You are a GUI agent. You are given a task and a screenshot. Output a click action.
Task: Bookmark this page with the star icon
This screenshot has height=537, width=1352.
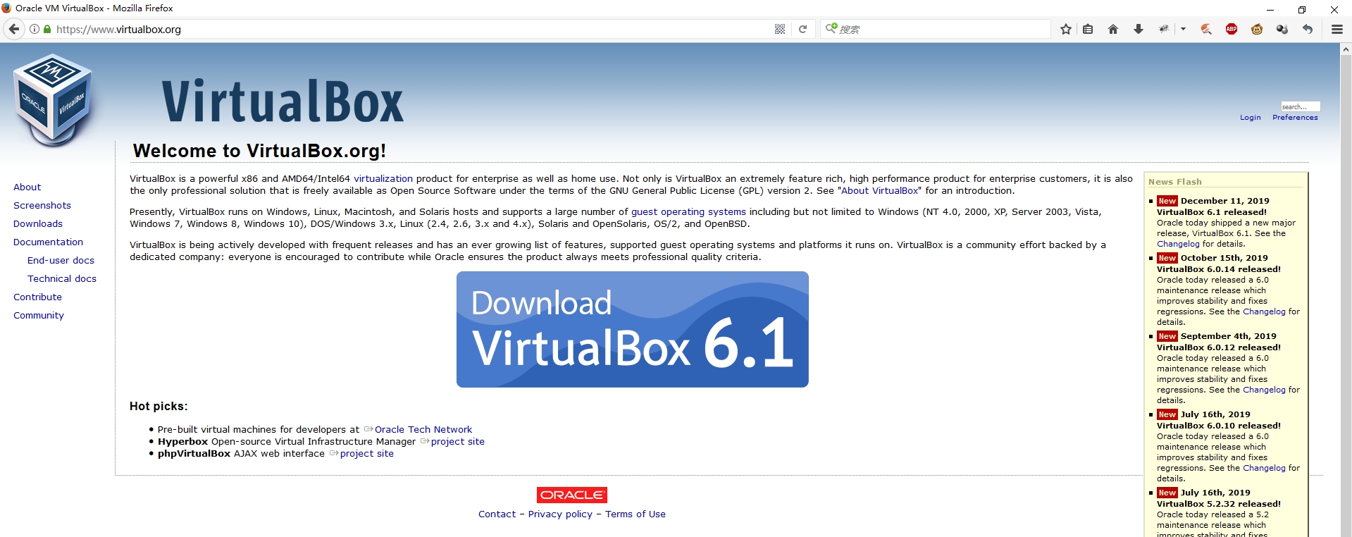[x=1066, y=29]
